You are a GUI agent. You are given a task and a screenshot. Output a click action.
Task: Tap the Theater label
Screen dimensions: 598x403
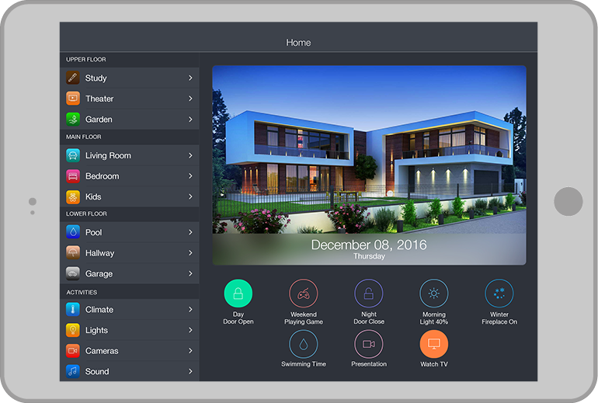coord(99,99)
